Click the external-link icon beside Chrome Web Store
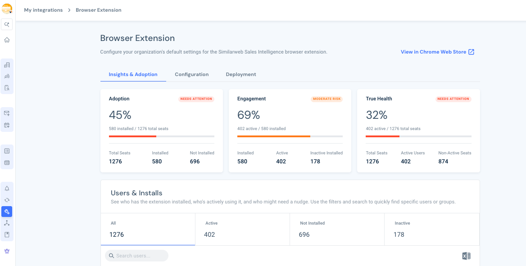The width and height of the screenshot is (526, 266). pyautogui.click(x=472, y=52)
